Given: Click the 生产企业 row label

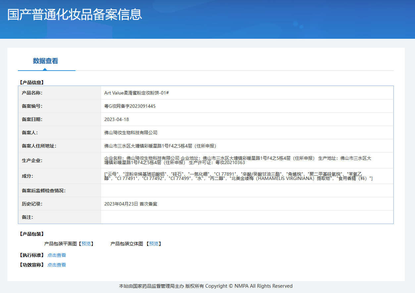Looking at the screenshot, I should click(x=32, y=160).
